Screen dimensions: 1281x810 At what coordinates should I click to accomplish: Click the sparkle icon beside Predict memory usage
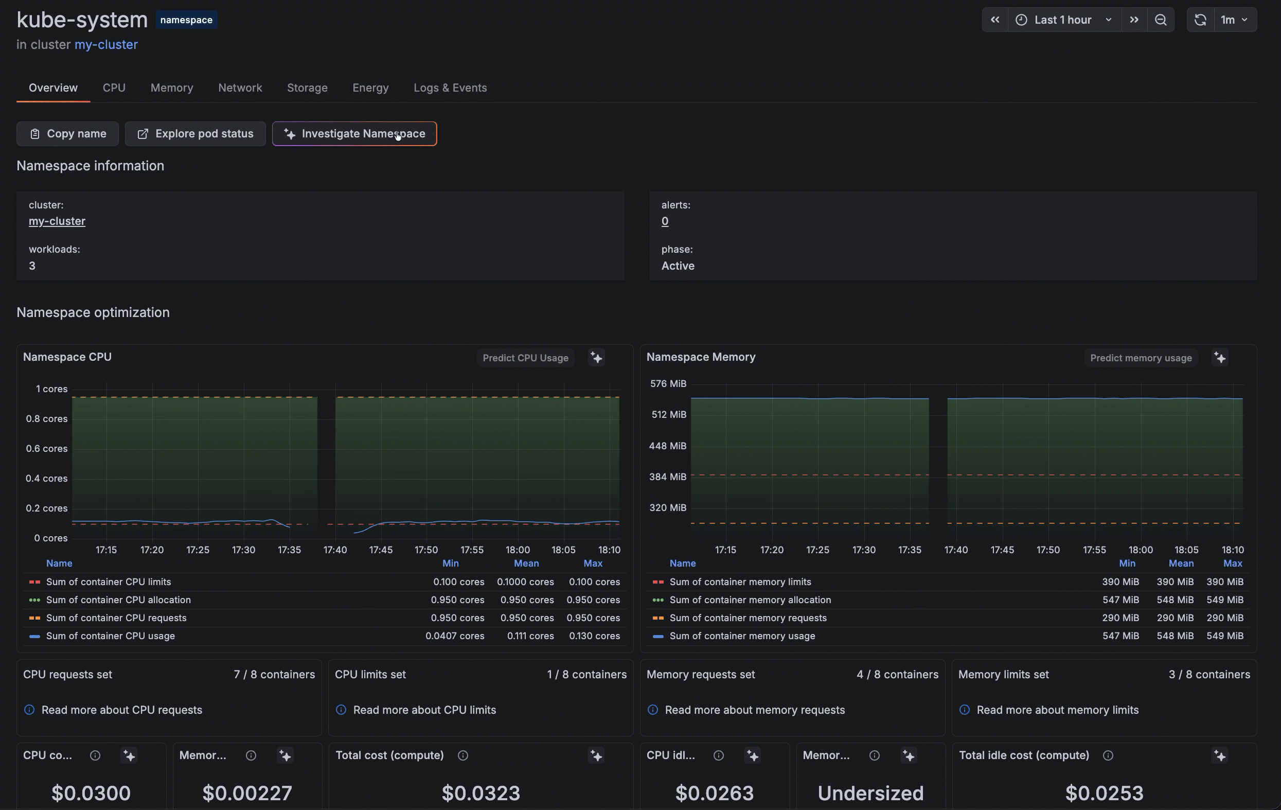tap(1220, 357)
